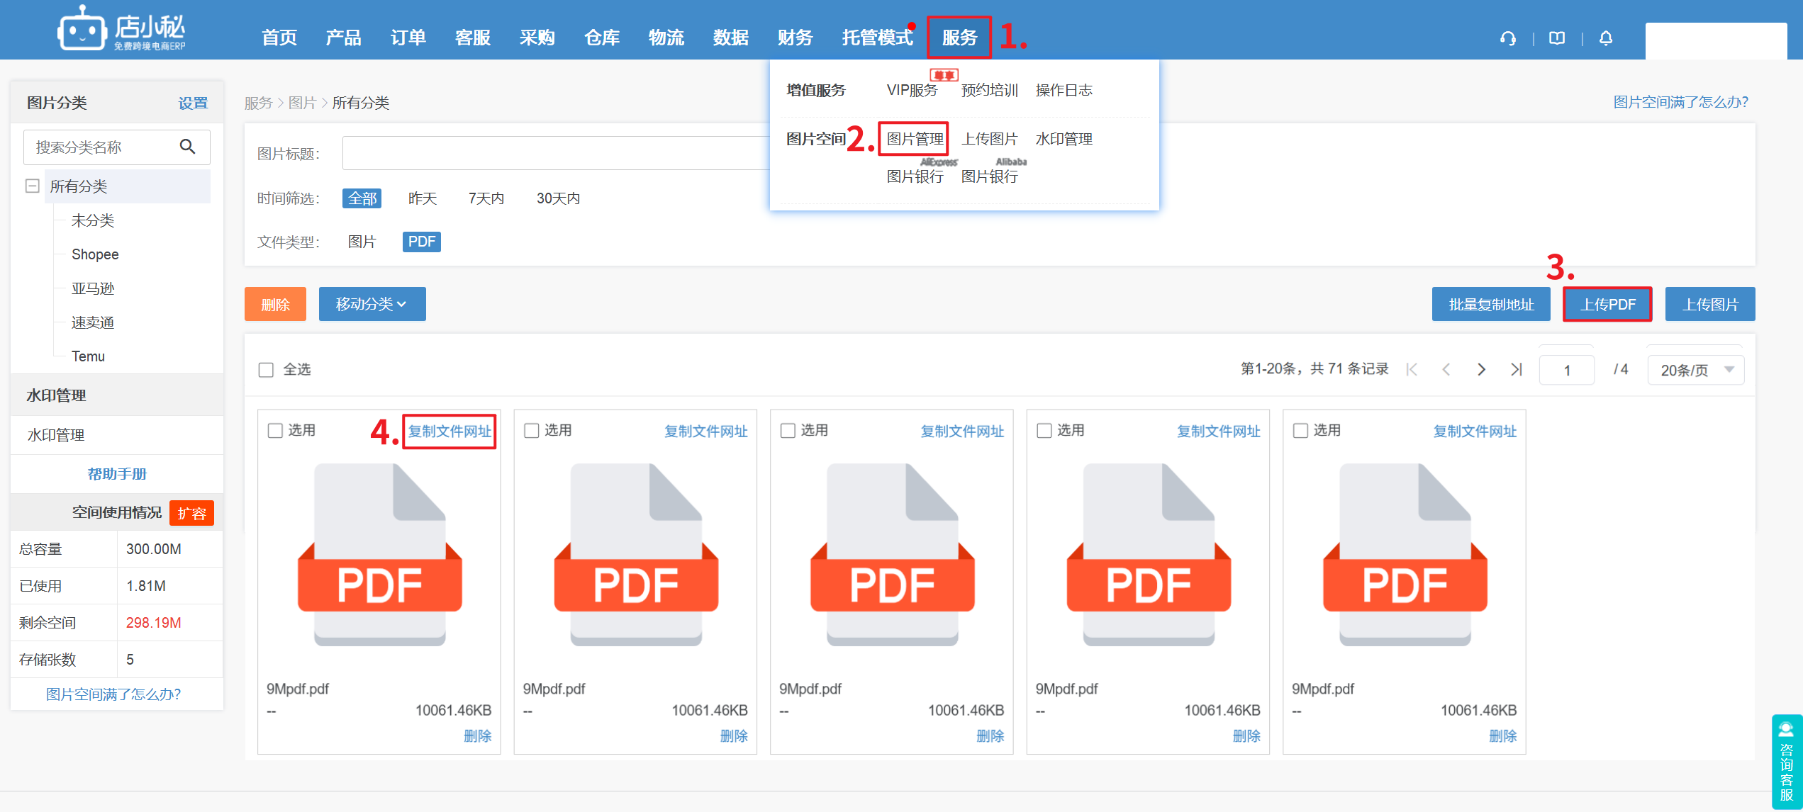Click the notification bell icon
Screen dimensions: 1803x812
(1606, 38)
